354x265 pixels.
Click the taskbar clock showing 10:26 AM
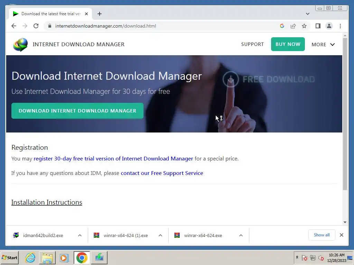[337, 257]
